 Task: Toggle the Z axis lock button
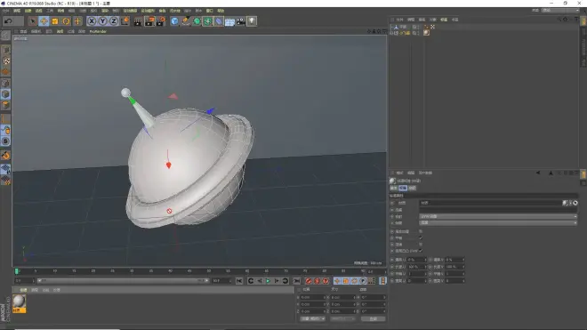pos(114,21)
